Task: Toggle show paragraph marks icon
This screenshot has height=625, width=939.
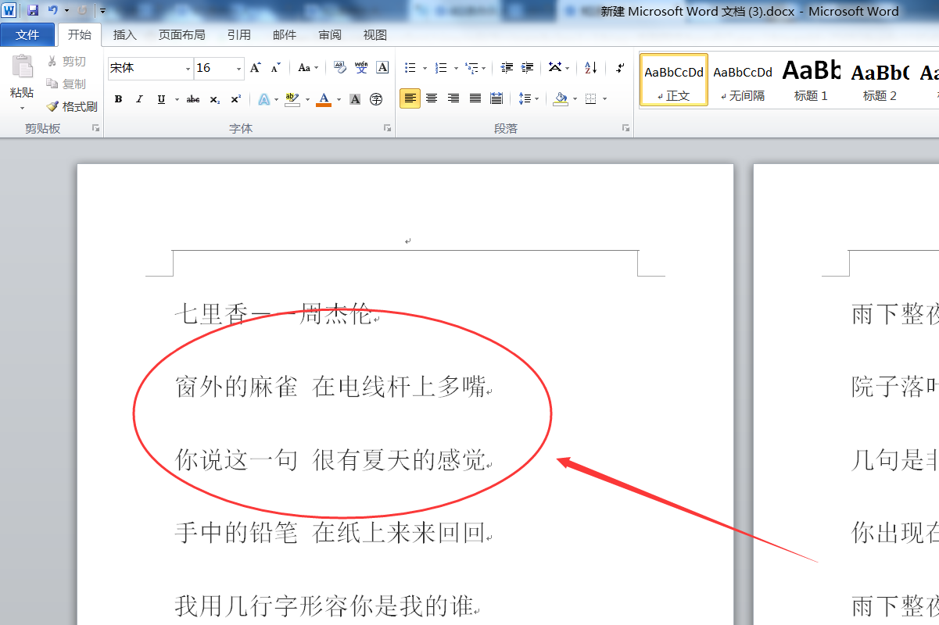Action: pos(619,68)
